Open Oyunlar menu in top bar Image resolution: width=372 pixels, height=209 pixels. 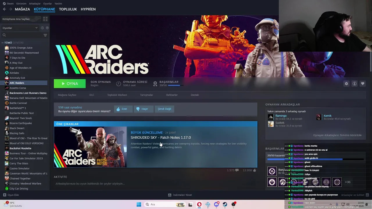tap(48, 3)
